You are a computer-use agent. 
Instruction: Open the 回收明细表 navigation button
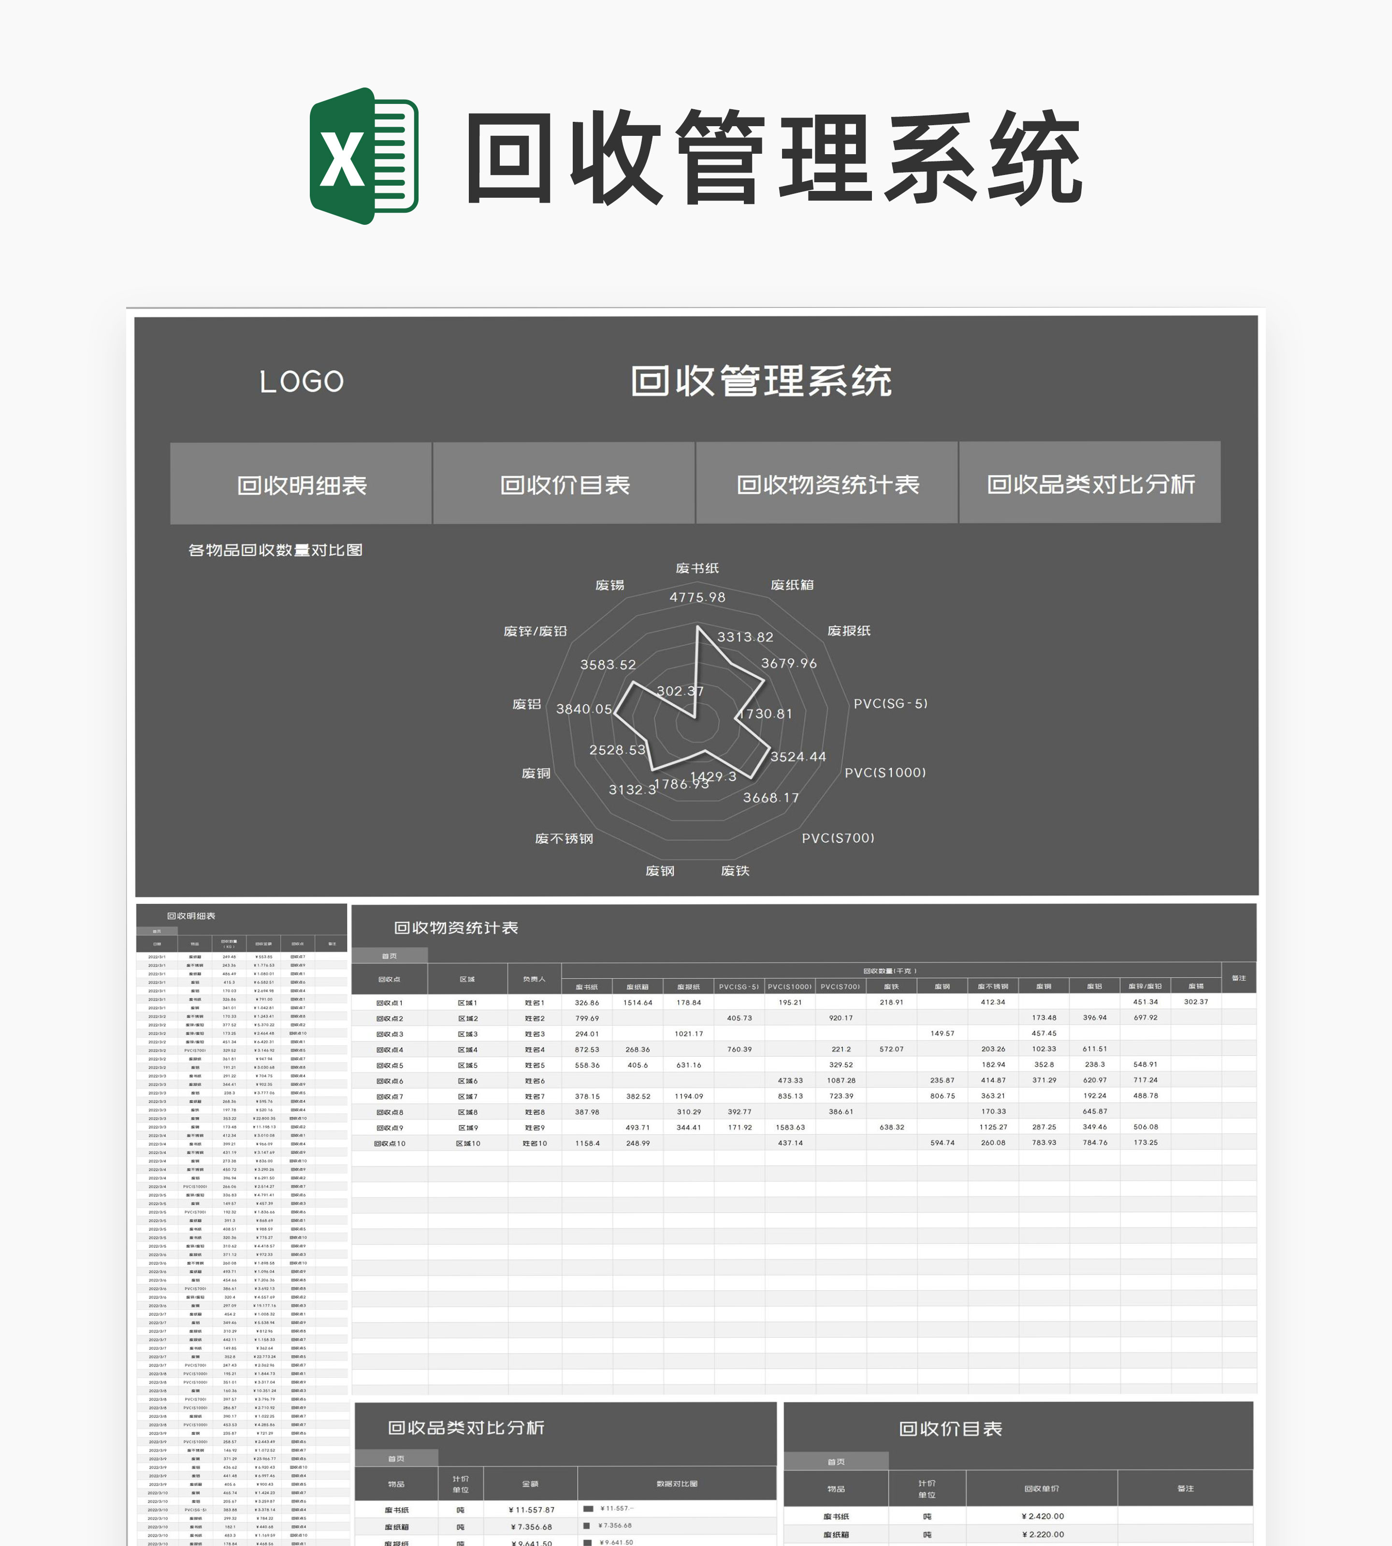point(301,484)
